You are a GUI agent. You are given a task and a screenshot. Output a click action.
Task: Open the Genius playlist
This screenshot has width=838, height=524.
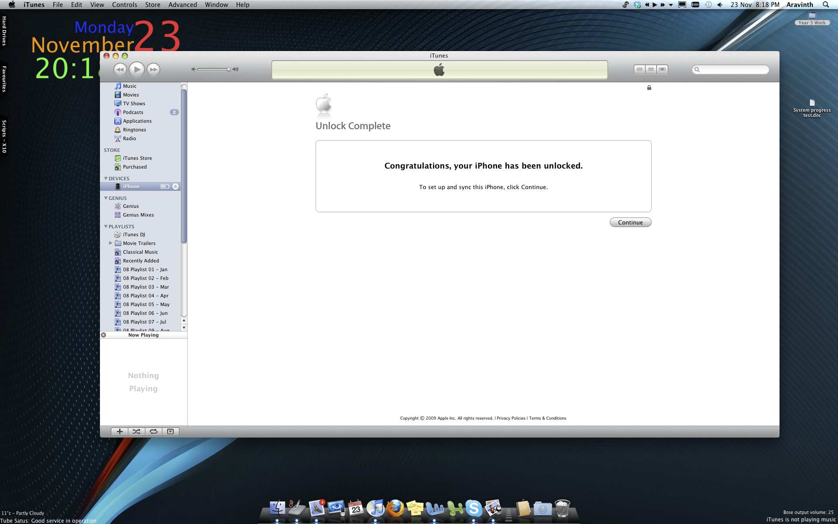tap(131, 206)
